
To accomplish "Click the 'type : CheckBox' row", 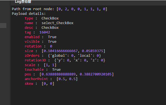I will tap(42, 18).
